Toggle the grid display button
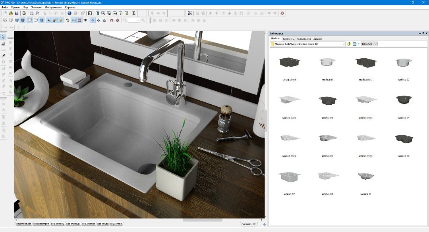 pyautogui.click(x=79, y=20)
